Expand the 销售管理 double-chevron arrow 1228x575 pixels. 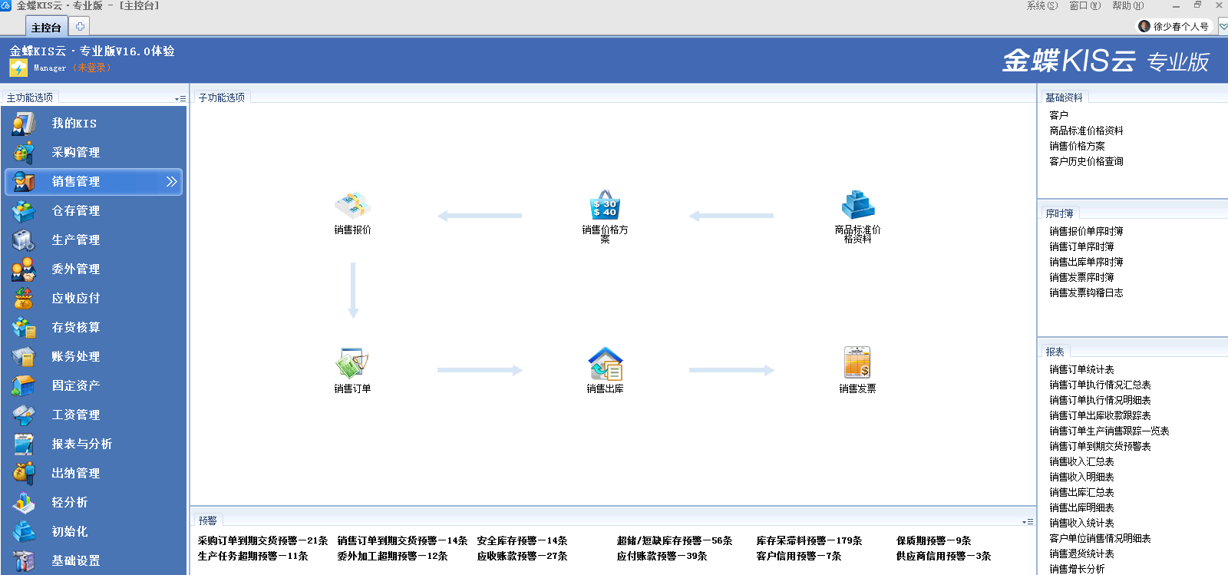pos(172,181)
